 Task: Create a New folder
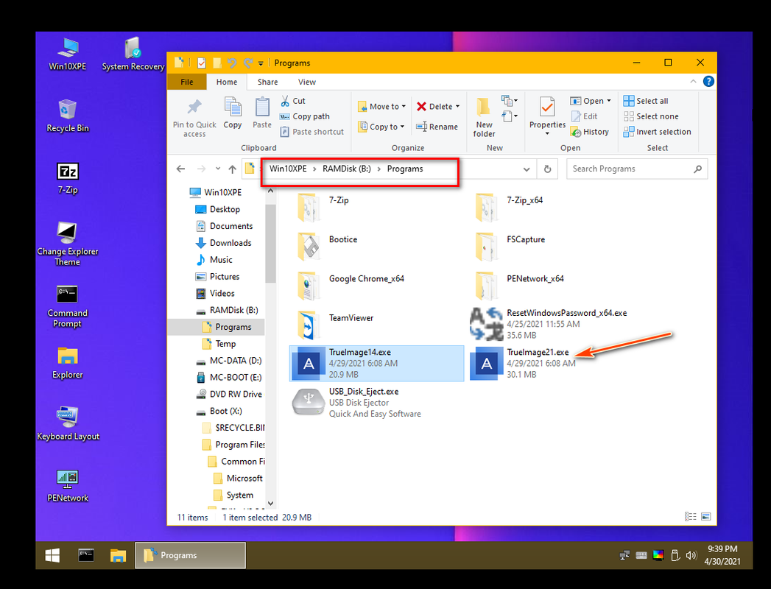pos(484,117)
